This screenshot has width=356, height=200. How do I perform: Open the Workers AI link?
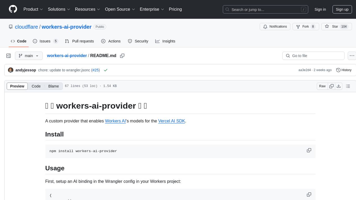[x=115, y=121]
